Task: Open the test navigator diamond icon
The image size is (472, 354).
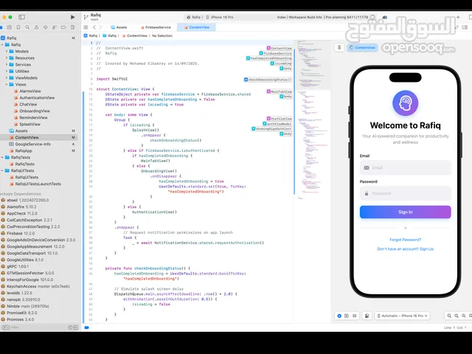Action: tap(46, 27)
